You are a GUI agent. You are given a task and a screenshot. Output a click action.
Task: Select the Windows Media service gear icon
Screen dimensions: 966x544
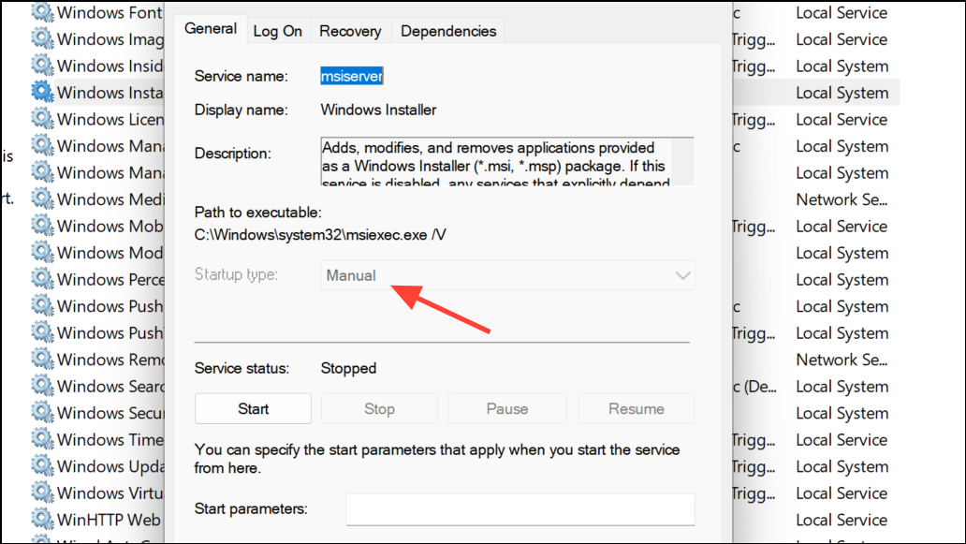[x=43, y=199]
